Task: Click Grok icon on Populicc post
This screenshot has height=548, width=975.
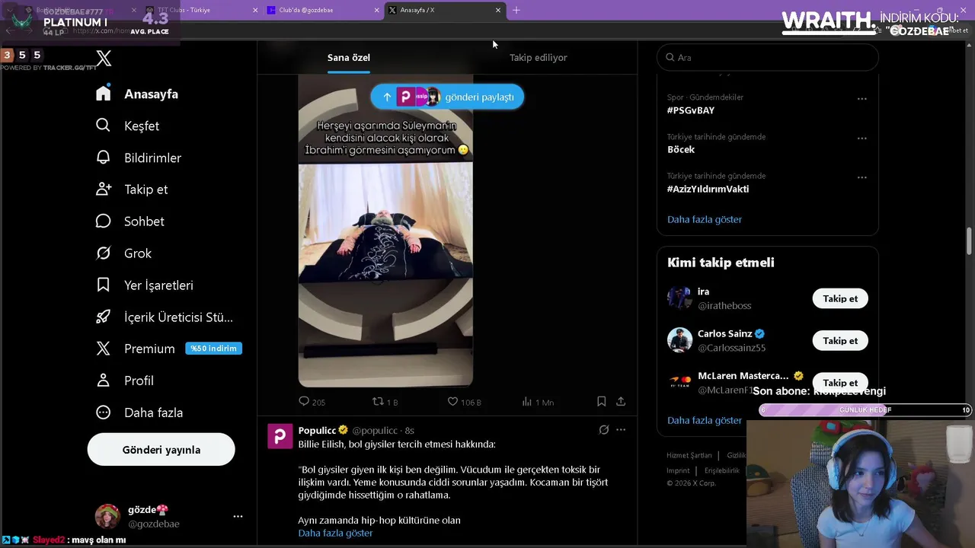Action: (604, 430)
